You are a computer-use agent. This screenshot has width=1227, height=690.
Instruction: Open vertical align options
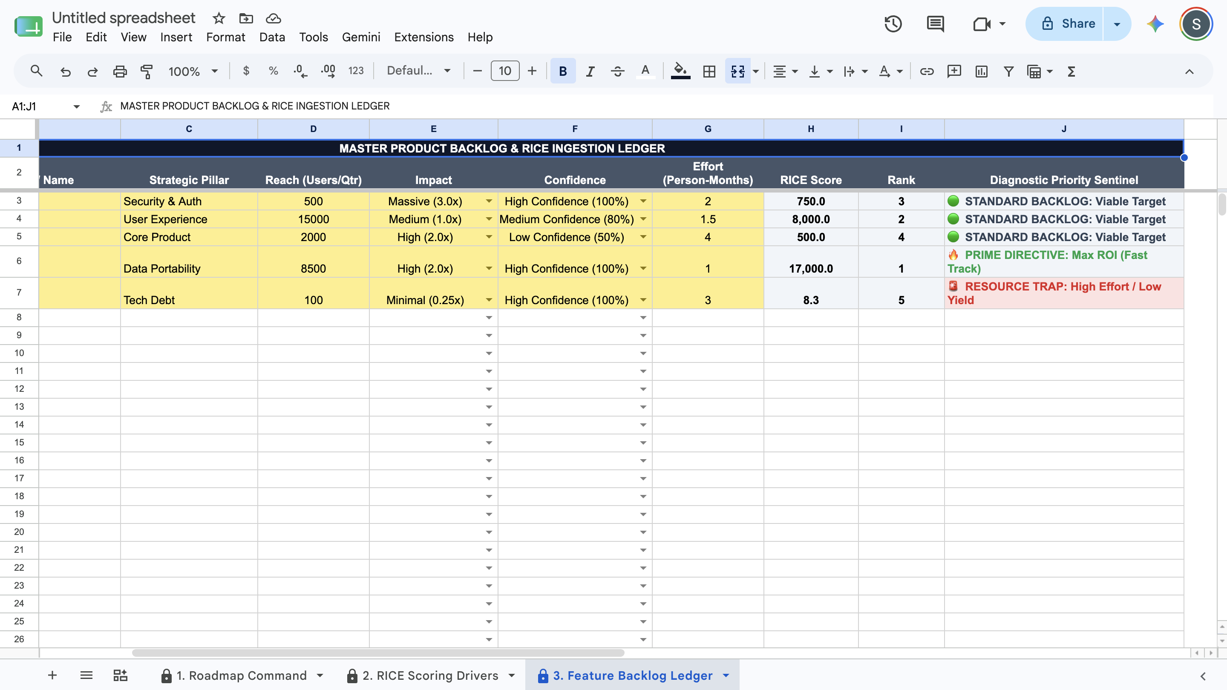click(820, 72)
